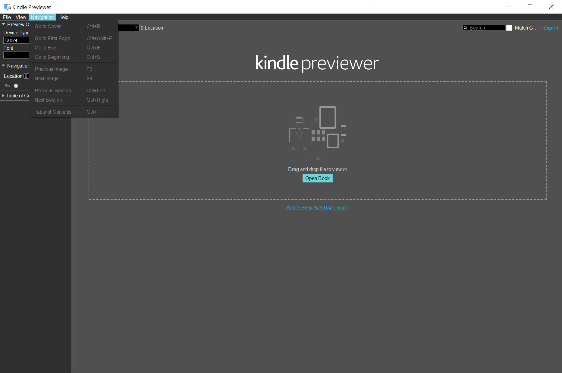
Task: Click the search magnifier icon
Action: pos(466,28)
